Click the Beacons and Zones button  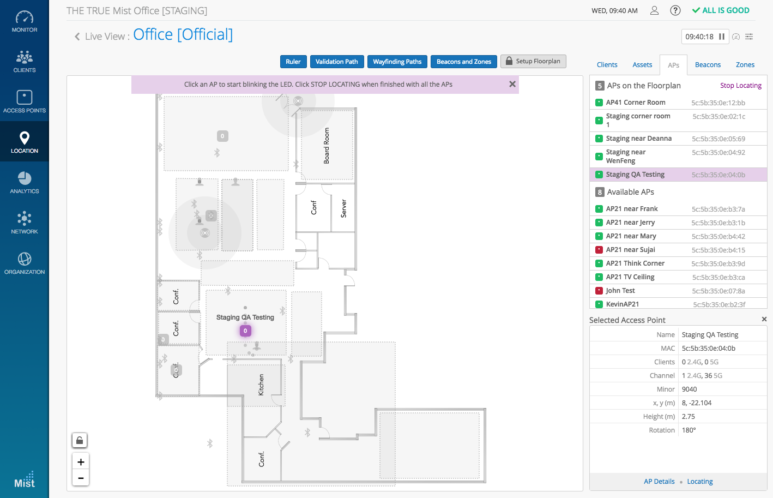pos(464,62)
